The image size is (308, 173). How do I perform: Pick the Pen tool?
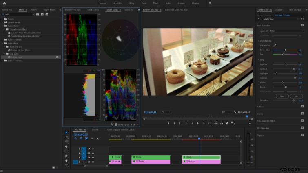tap(66, 156)
